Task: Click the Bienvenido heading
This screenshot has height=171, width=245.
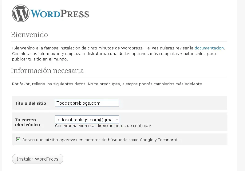Action: click(x=29, y=35)
